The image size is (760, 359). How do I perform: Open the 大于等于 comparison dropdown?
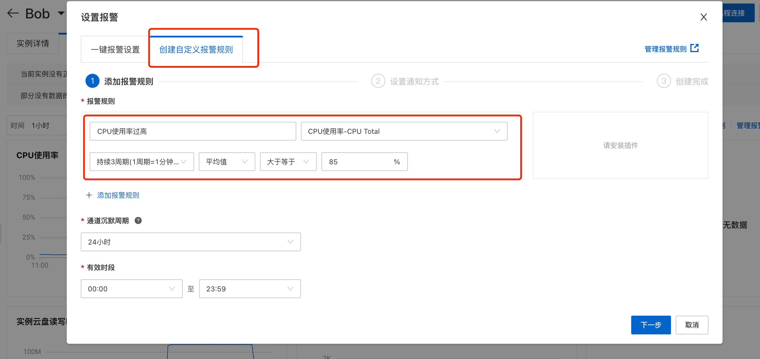tap(288, 162)
